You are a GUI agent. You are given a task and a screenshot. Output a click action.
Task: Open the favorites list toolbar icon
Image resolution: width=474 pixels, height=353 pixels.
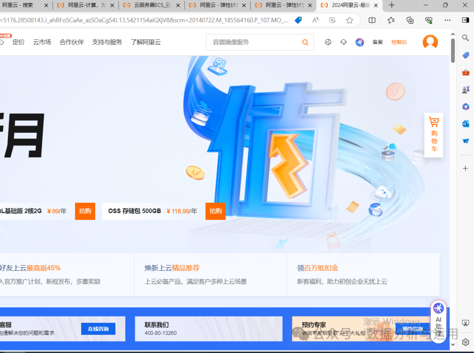[x=391, y=20]
